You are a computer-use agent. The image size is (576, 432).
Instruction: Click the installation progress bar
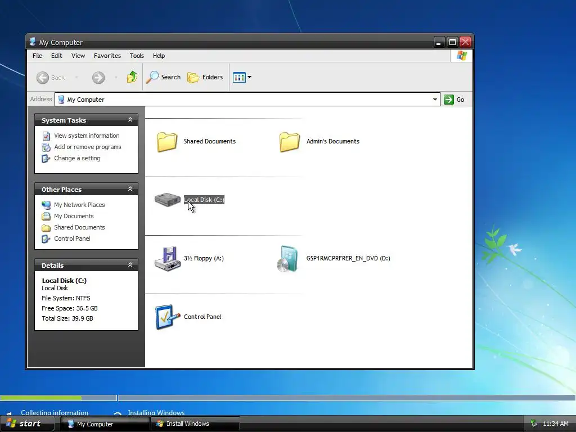[287, 398]
